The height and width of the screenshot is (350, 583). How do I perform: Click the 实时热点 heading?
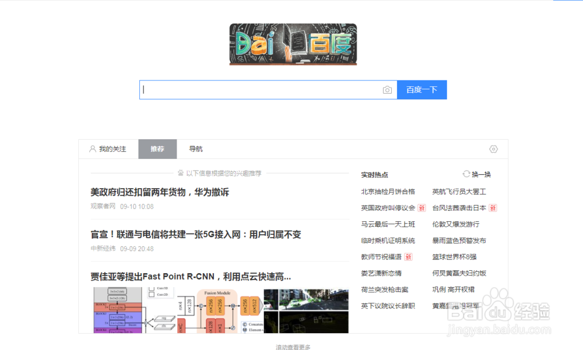pyautogui.click(x=374, y=175)
